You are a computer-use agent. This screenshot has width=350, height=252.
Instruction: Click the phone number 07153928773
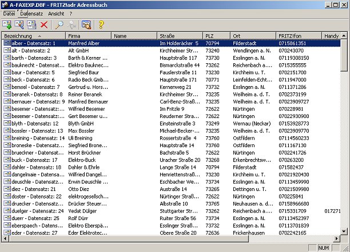click(x=294, y=123)
